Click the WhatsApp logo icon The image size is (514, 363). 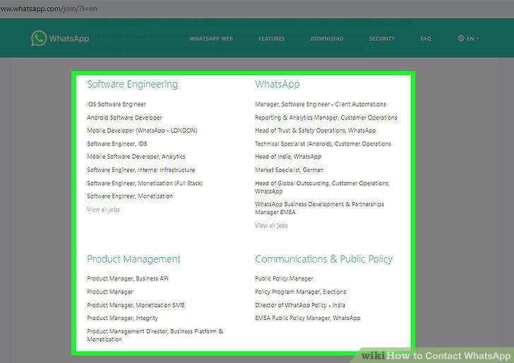pos(39,38)
